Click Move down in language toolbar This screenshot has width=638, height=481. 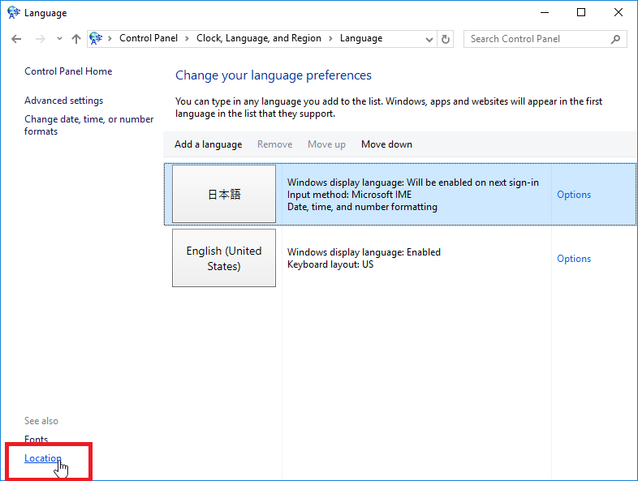(386, 144)
